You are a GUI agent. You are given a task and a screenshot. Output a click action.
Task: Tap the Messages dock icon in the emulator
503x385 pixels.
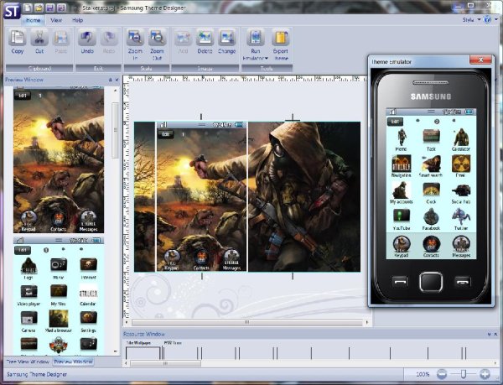461,243
